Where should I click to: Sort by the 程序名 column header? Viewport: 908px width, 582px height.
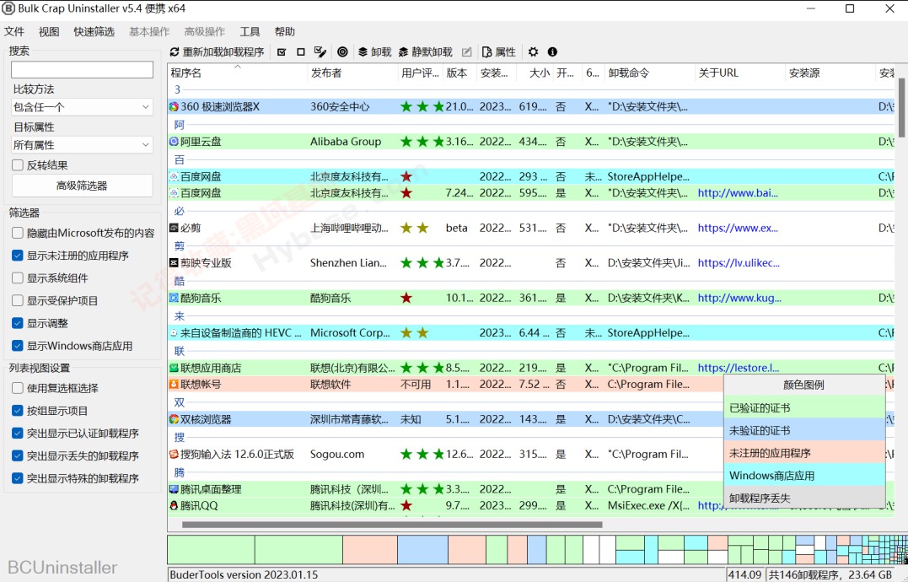pyautogui.click(x=238, y=73)
